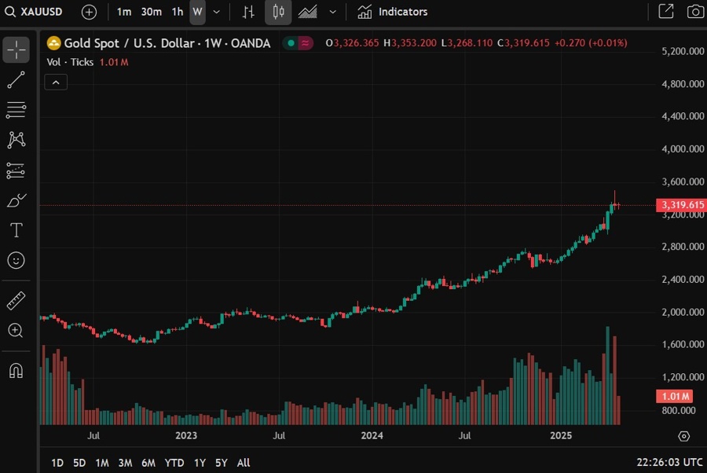Set the range to 1D
Viewport: 707px width, 473px height.
tap(57, 463)
